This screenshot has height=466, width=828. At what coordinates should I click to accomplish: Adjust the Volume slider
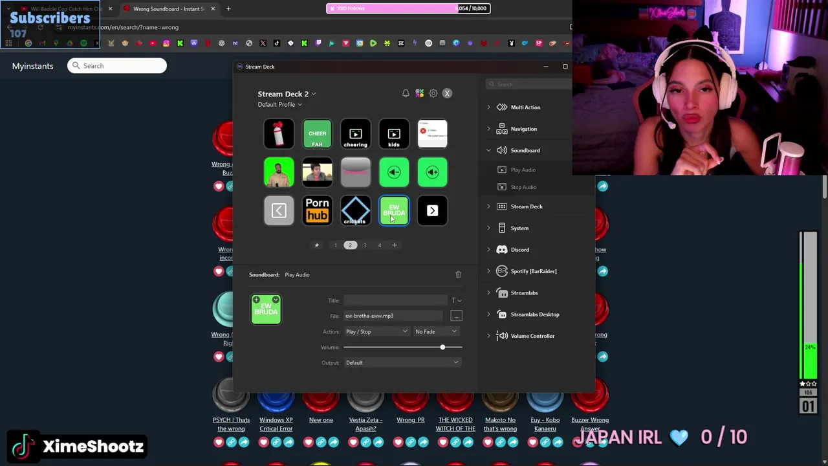click(x=442, y=348)
